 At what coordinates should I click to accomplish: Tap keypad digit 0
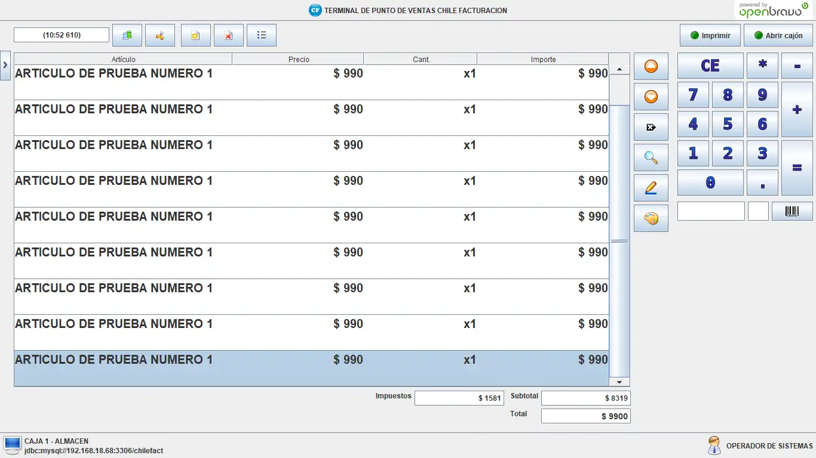[710, 182]
